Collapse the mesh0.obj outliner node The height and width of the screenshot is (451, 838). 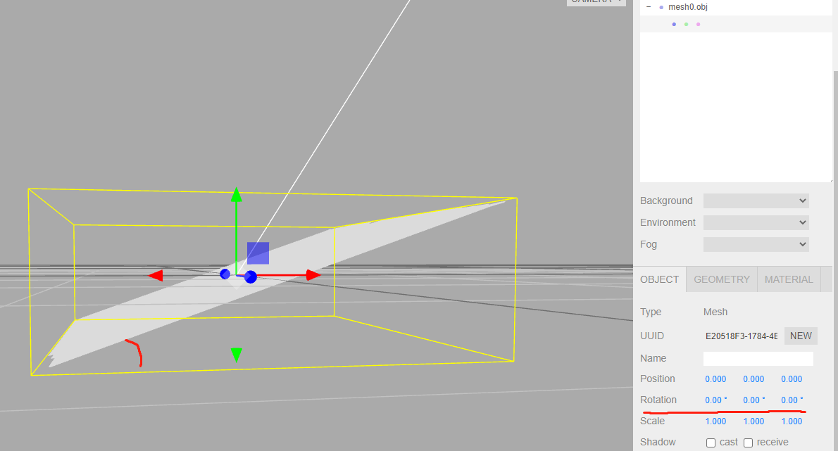[x=649, y=7]
